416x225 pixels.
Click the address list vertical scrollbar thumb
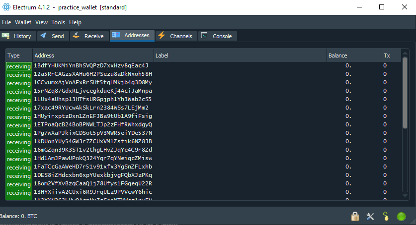point(405,93)
